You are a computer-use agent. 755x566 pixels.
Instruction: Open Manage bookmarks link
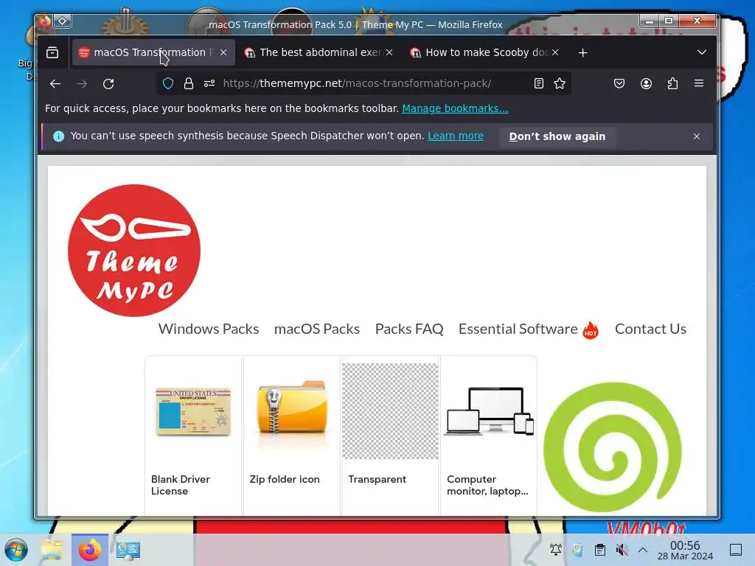(455, 108)
